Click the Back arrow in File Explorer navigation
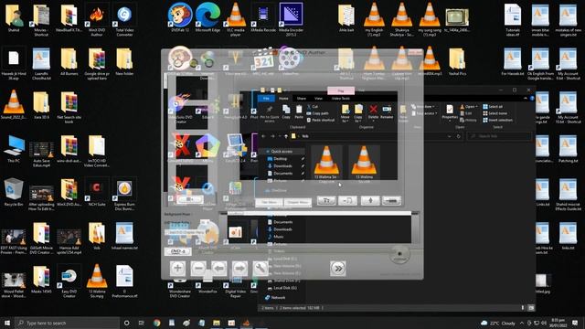The width and height of the screenshot is (585, 329). (264, 136)
